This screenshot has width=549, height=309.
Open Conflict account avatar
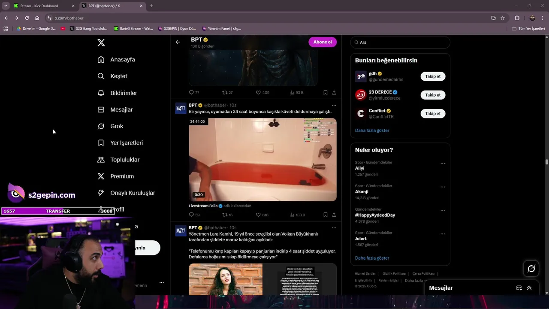(x=361, y=114)
